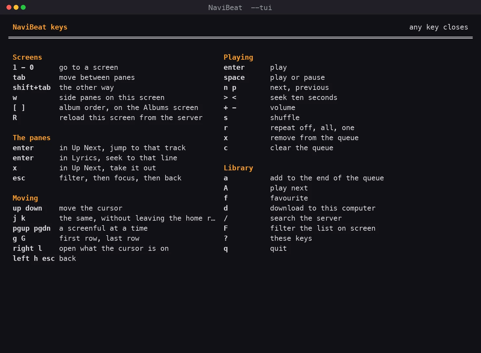Click the 'next, previous' description
481x353 pixels.
pos(300,88)
